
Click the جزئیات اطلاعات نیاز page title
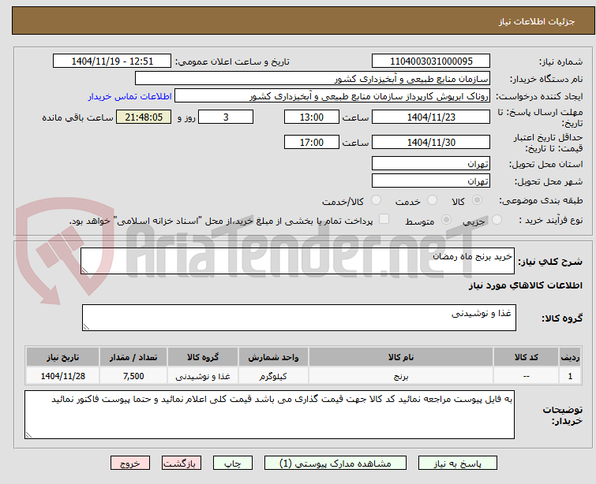(537, 21)
